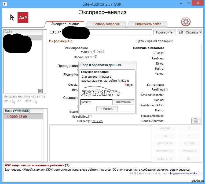Click the http:// URL input field
205x184 pixels.
click(107, 32)
